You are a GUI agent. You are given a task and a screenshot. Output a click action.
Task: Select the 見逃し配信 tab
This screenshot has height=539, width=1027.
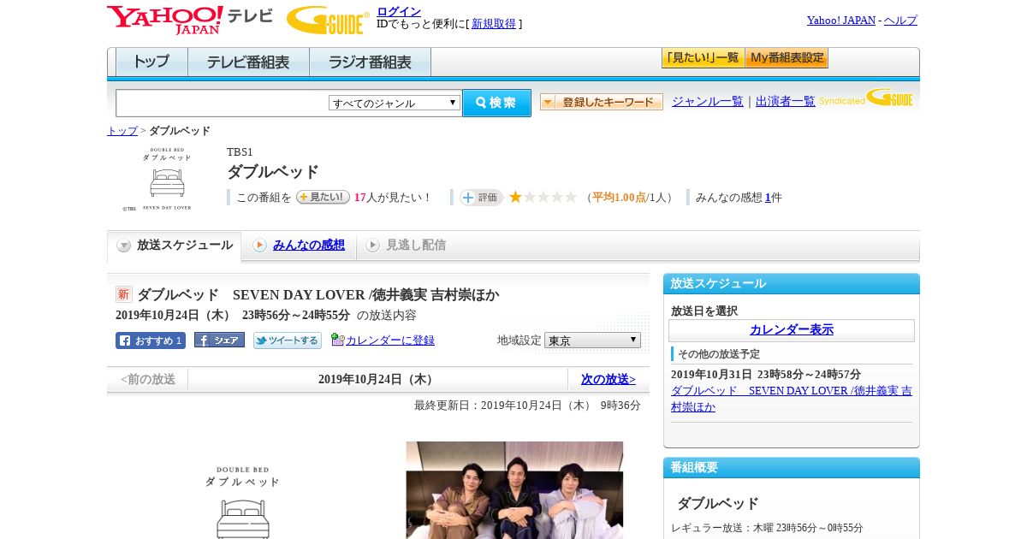click(x=406, y=246)
